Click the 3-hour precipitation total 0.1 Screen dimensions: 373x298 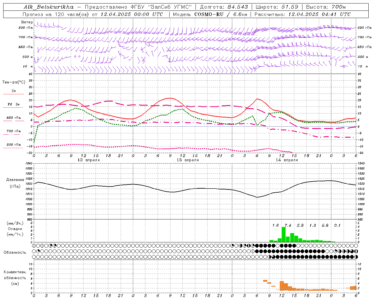337,226
